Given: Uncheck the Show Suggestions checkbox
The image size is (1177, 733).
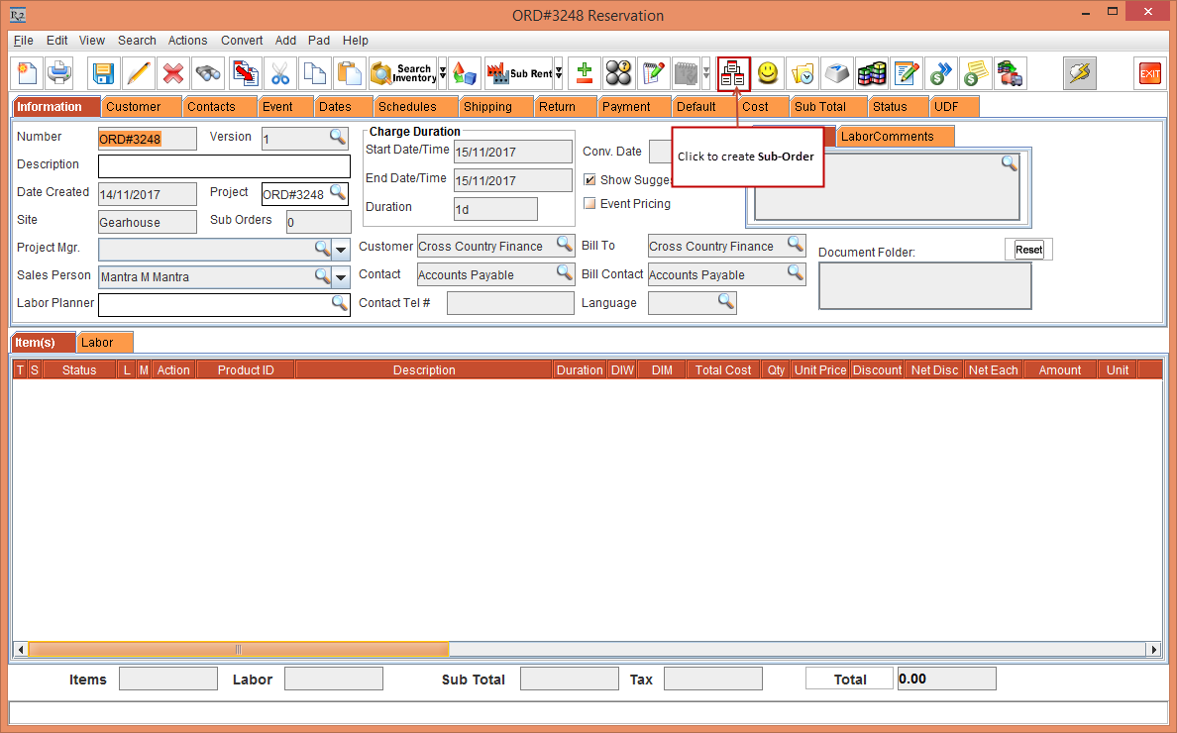Looking at the screenshot, I should point(590,180).
